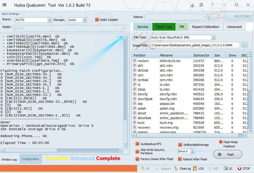
Task: Expand the Model dropdown
Action: (x=123, y=28)
